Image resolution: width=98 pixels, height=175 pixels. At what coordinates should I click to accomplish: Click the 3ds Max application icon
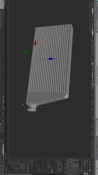[x=96, y=1]
